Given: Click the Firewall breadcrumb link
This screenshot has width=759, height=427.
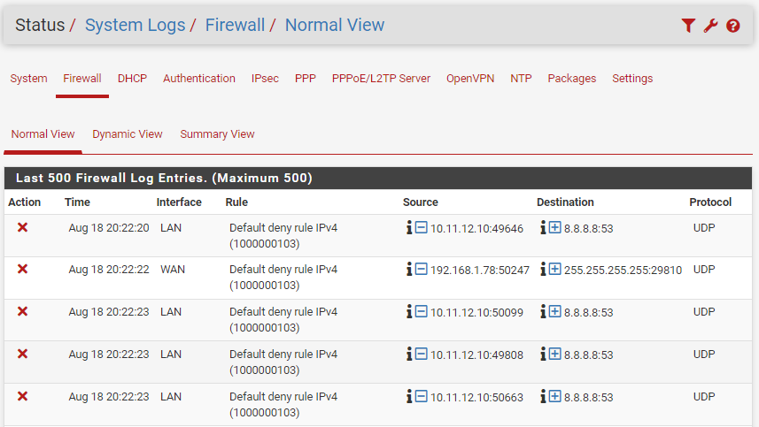Looking at the screenshot, I should tap(235, 26).
